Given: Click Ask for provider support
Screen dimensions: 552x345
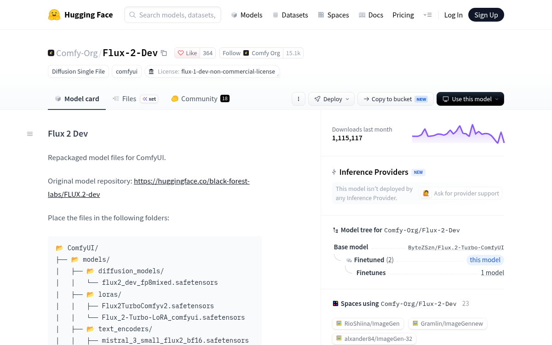Looking at the screenshot, I should pos(461,193).
